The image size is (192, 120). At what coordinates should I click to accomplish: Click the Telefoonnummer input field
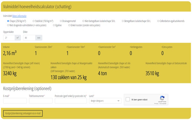point(41,101)
